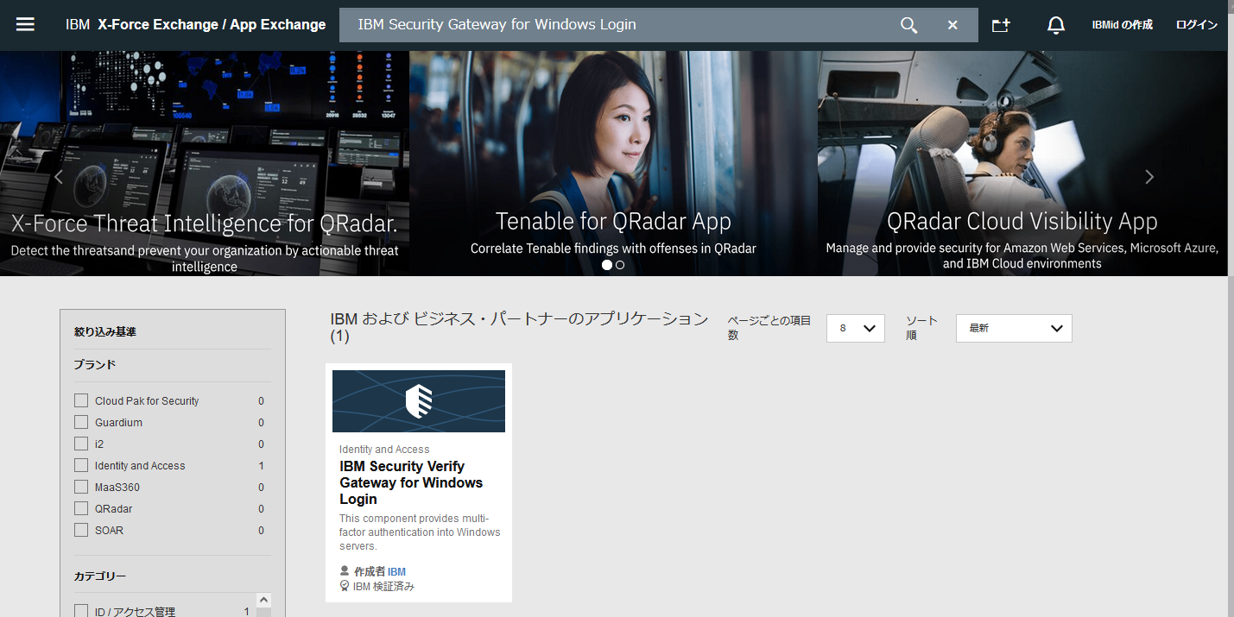The width and height of the screenshot is (1234, 617).
Task: Open the items per page dropdown
Action: coord(855,328)
